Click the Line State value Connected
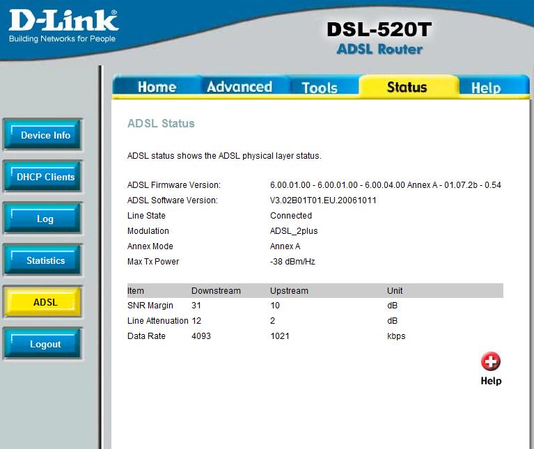Viewport: 534px width, 449px height. pyautogui.click(x=291, y=216)
